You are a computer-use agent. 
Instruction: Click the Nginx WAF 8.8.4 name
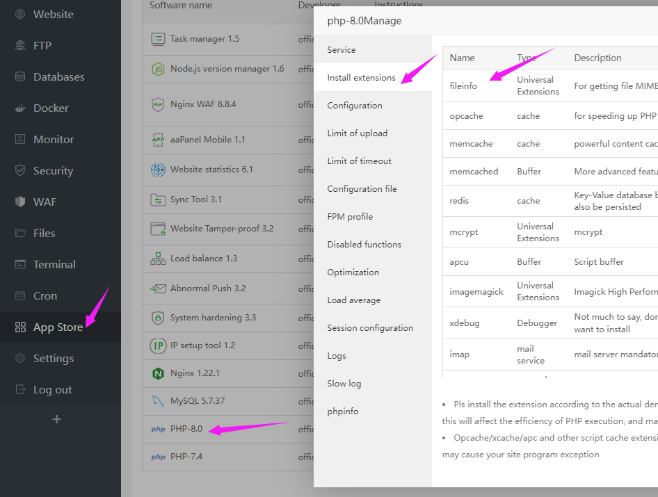pos(203,104)
